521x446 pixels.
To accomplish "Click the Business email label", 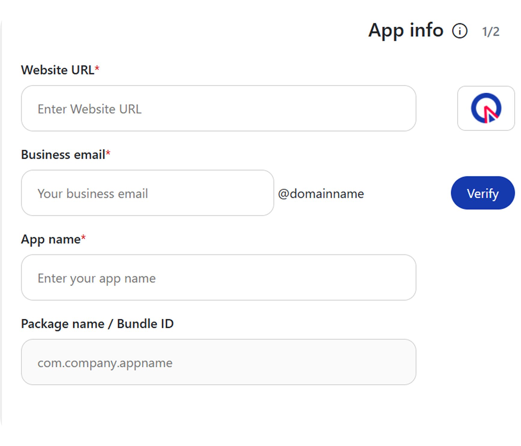I will click(63, 155).
